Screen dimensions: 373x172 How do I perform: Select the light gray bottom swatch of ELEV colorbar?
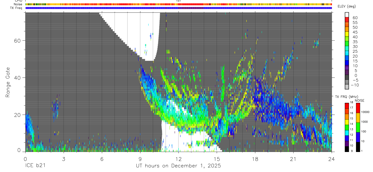pos(347,87)
